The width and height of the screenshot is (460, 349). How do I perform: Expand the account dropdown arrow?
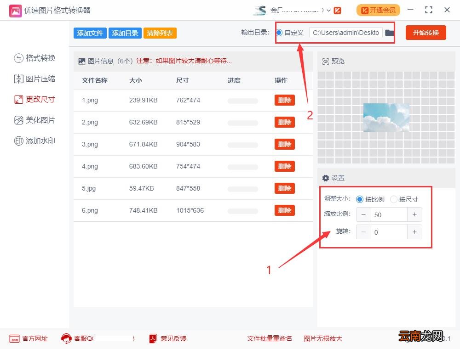[x=328, y=11]
